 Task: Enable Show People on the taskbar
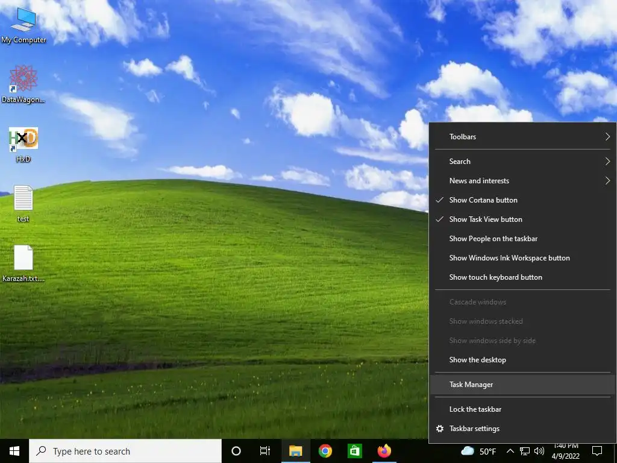pos(522,239)
